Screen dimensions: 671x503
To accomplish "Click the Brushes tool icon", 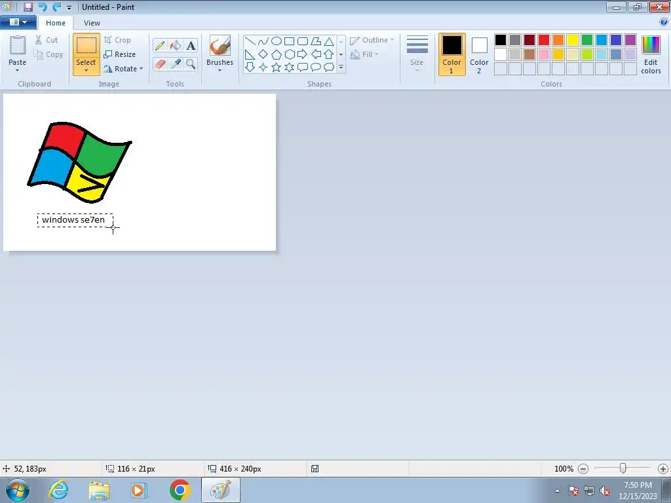I will 220,45.
